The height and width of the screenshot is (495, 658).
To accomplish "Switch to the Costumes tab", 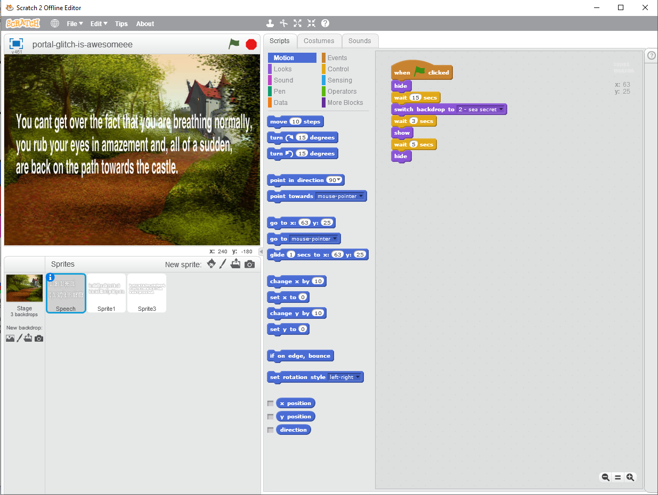I will point(319,41).
